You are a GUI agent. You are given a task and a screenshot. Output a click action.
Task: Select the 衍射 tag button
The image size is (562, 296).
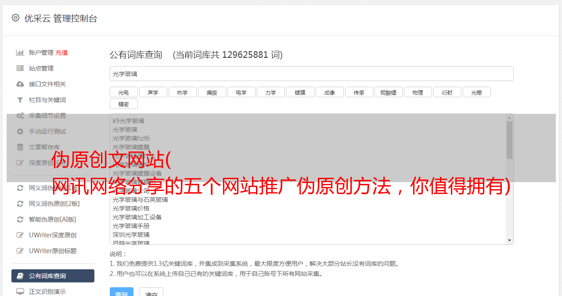pos(447,92)
